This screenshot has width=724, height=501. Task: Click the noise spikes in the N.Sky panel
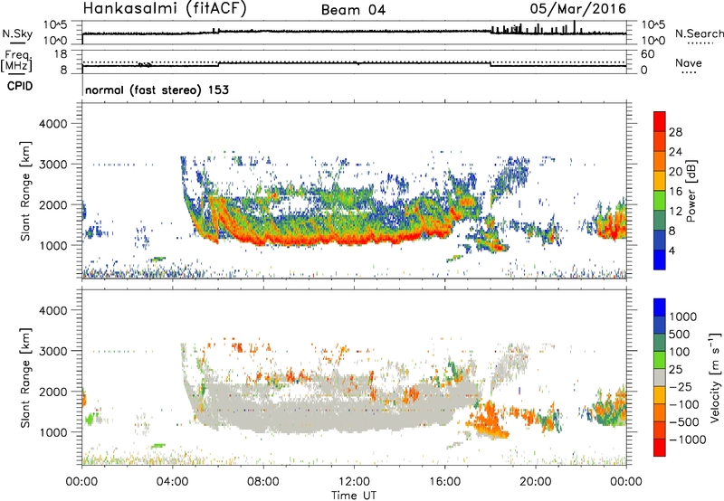[x=536, y=29]
